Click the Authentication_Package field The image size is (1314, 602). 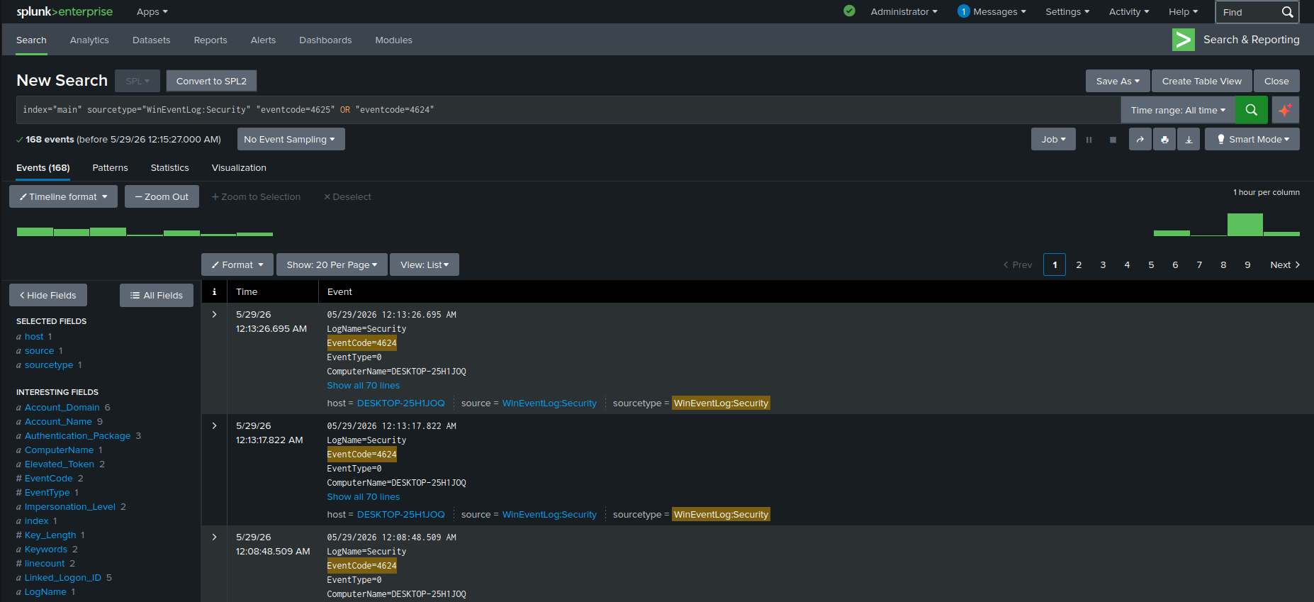point(77,436)
